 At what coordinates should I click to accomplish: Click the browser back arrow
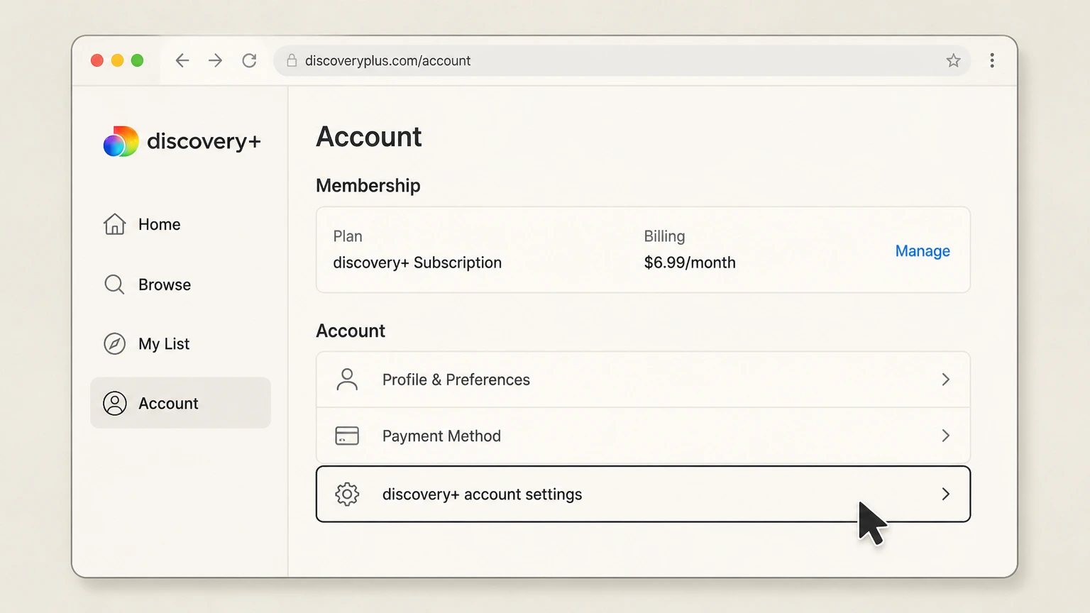[x=182, y=60]
